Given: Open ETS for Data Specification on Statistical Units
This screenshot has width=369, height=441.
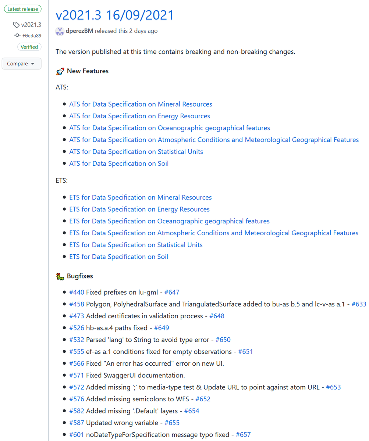Looking at the screenshot, I should [136, 245].
